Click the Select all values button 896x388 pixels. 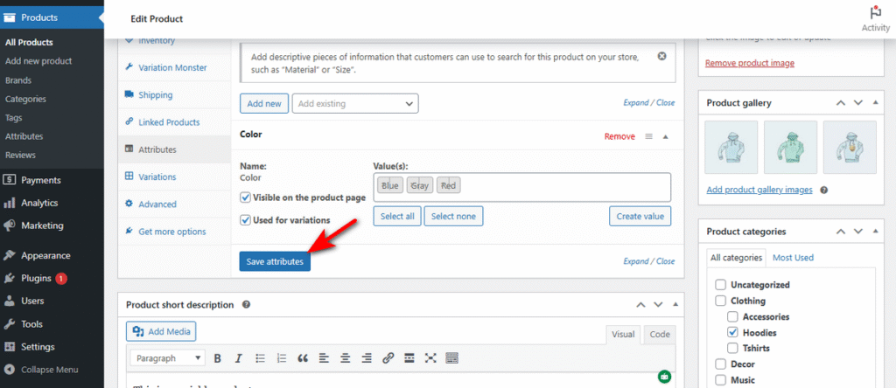pos(397,216)
